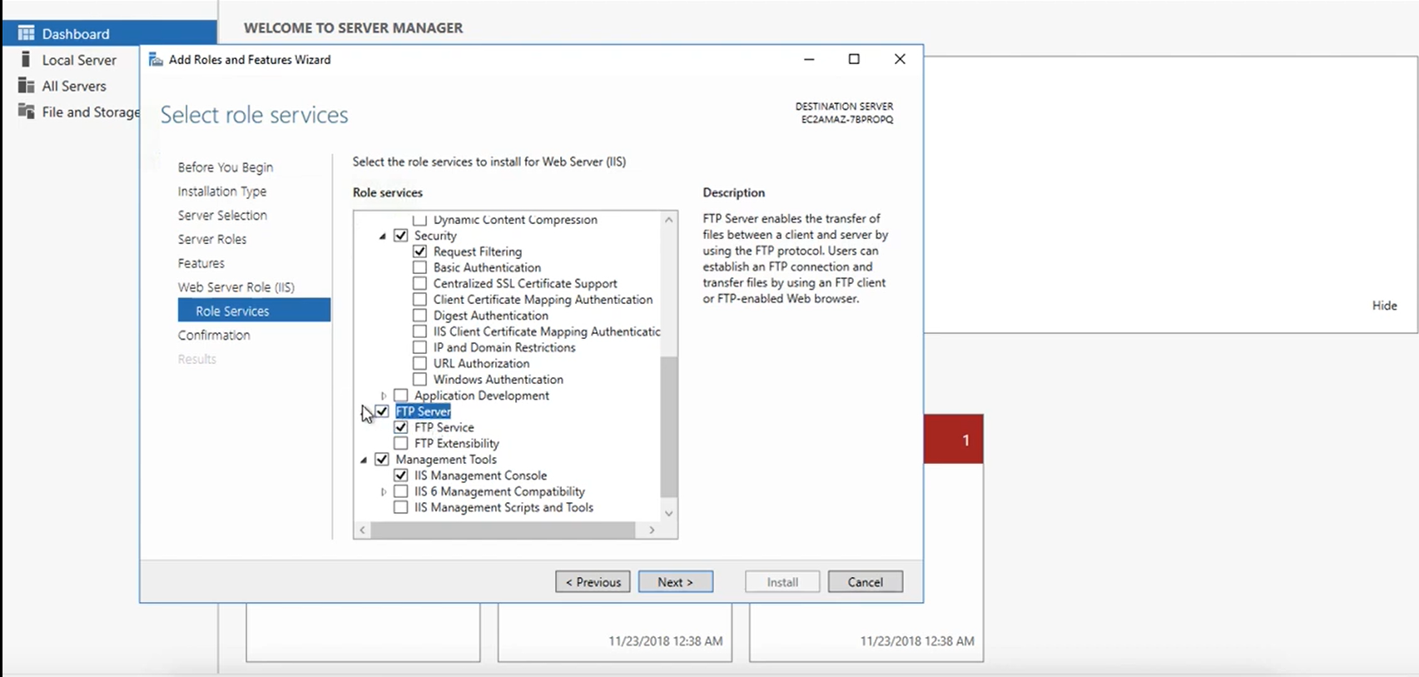Go to Web Server Role (IIS) step
1419x677 pixels.
(x=236, y=287)
